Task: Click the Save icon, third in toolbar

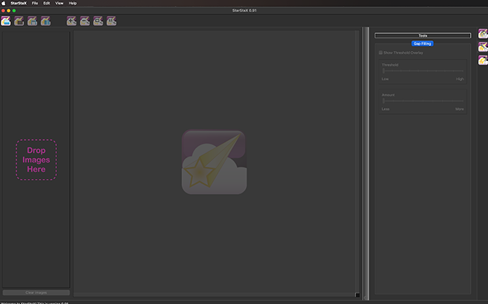Action: pyautogui.click(x=32, y=22)
